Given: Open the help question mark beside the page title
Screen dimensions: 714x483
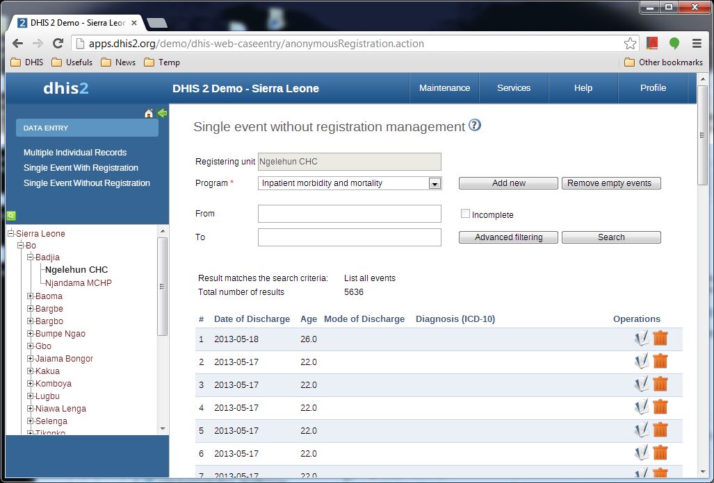Looking at the screenshot, I should pos(475,126).
